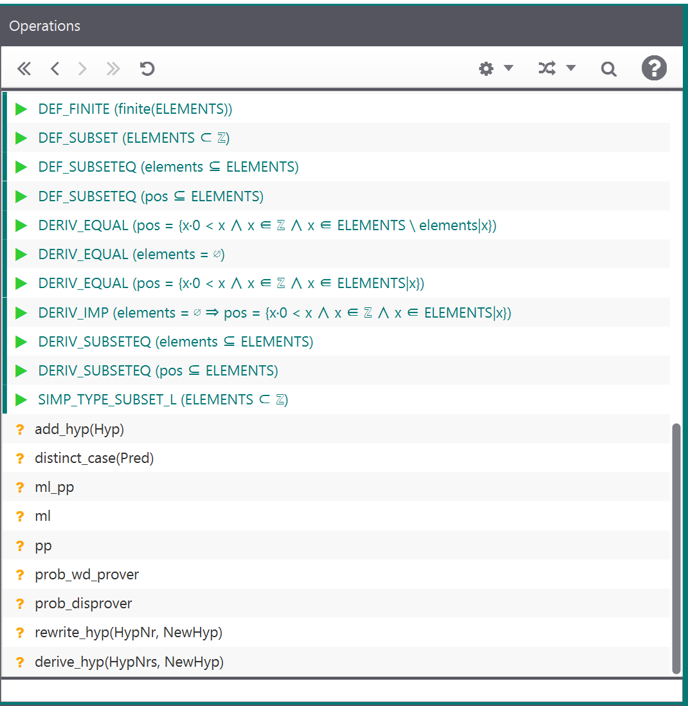Viewport: 688px width, 706px height.
Task: Click the jump-to-start double left arrow icon
Action: click(24, 69)
